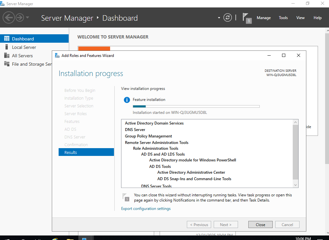Viewport: 329px width, 240px height.
Task: Click the taskbar clock showing 10:06 PM
Action: click(x=303, y=238)
